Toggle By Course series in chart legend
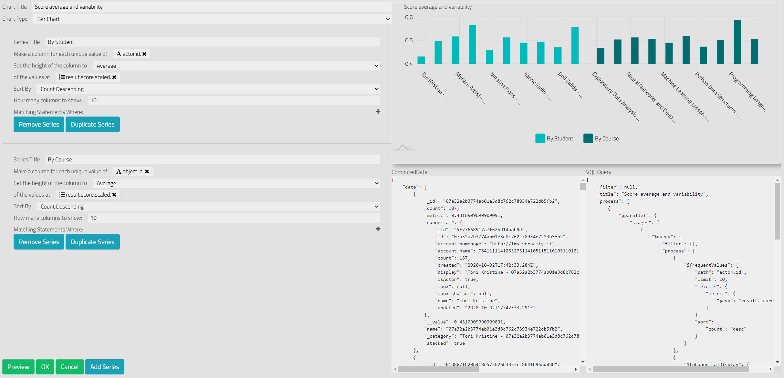The image size is (784, 378). [601, 138]
